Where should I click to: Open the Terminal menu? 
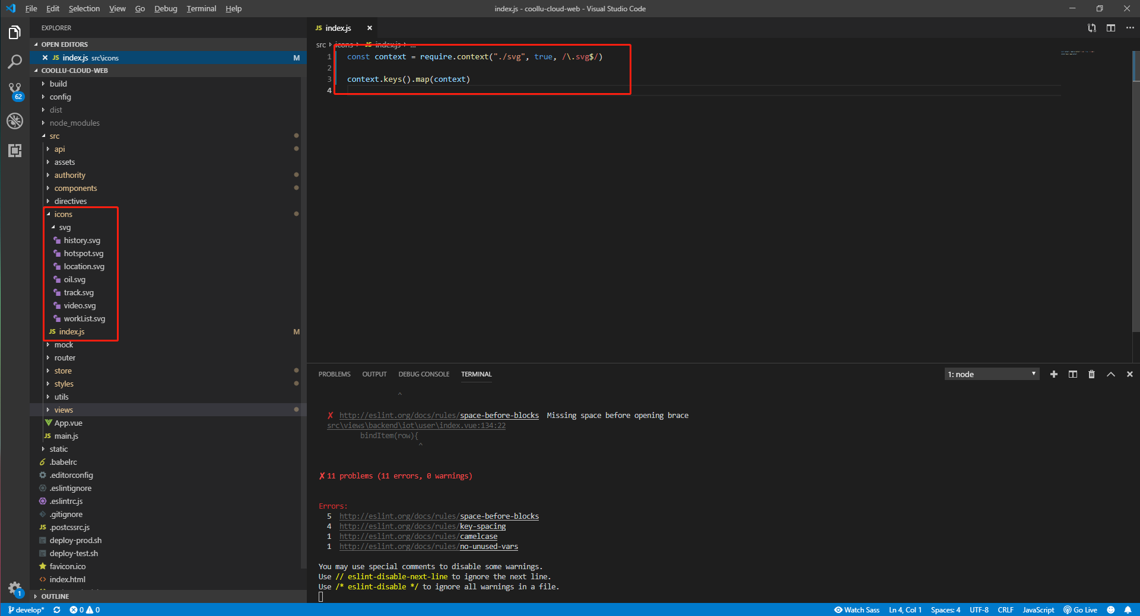201,8
